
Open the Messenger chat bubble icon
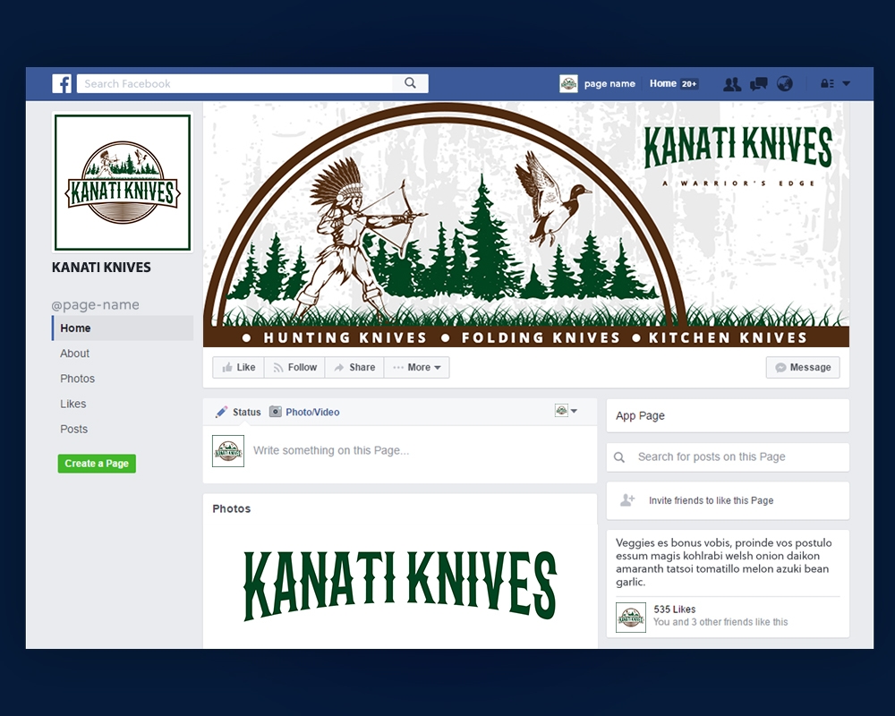tap(759, 83)
